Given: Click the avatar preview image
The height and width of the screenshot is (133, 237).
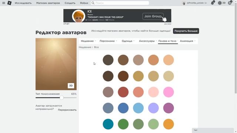Looking at the screenshot, I should tap(56, 64).
